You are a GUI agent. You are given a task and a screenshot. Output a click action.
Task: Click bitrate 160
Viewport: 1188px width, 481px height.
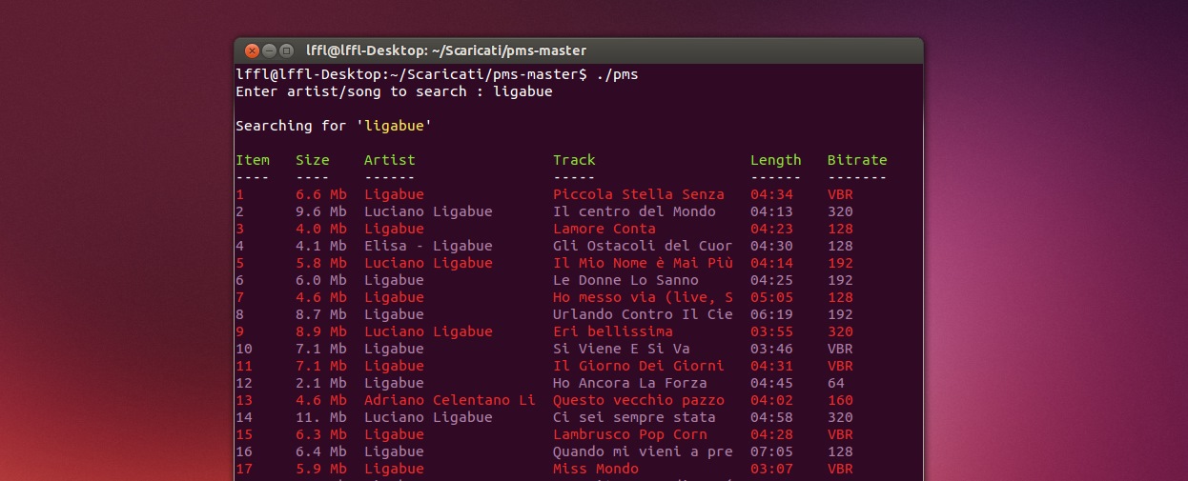(x=840, y=400)
